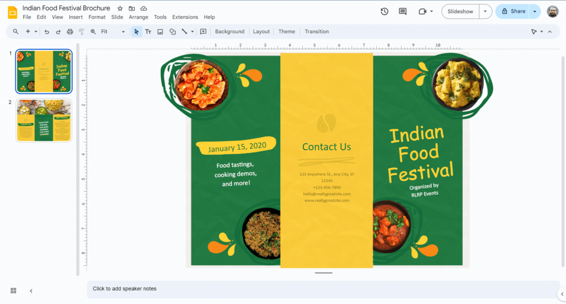Open the comments panel icon
The width and height of the screenshot is (566, 304).
[402, 11]
